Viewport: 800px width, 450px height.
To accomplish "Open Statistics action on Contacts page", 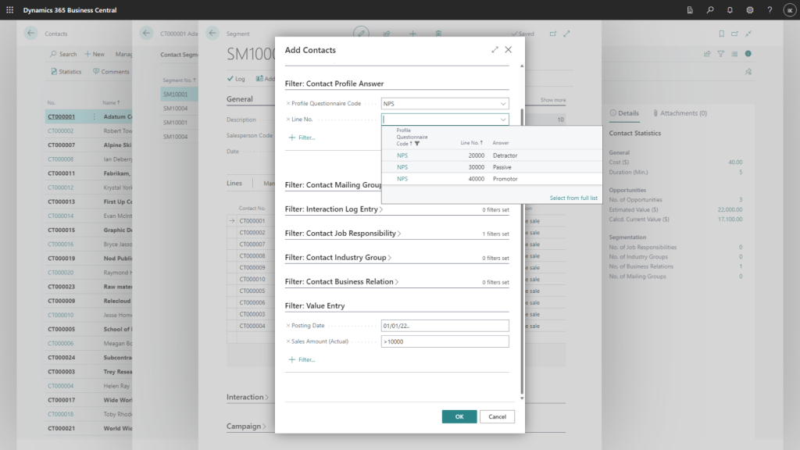I will click(x=66, y=72).
